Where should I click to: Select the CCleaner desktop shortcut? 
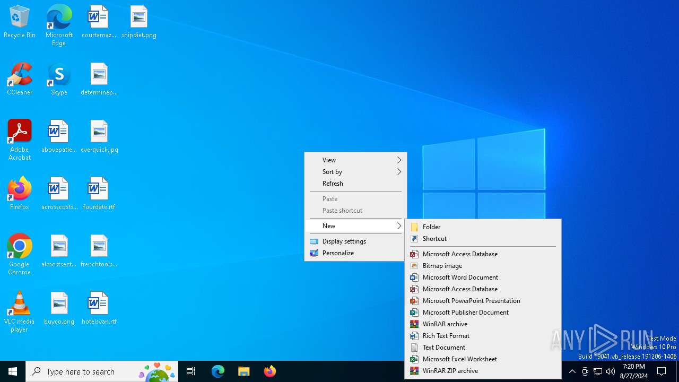pos(20,80)
